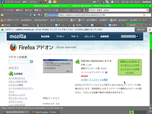Click the addon search input field

[x=19, y=61]
